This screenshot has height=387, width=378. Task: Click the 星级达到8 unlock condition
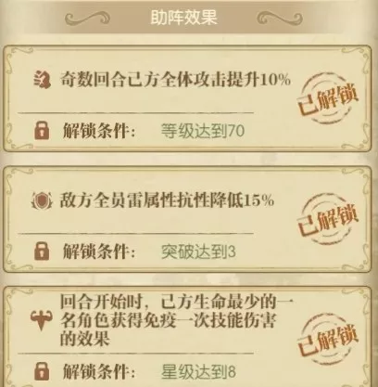[x=198, y=371]
